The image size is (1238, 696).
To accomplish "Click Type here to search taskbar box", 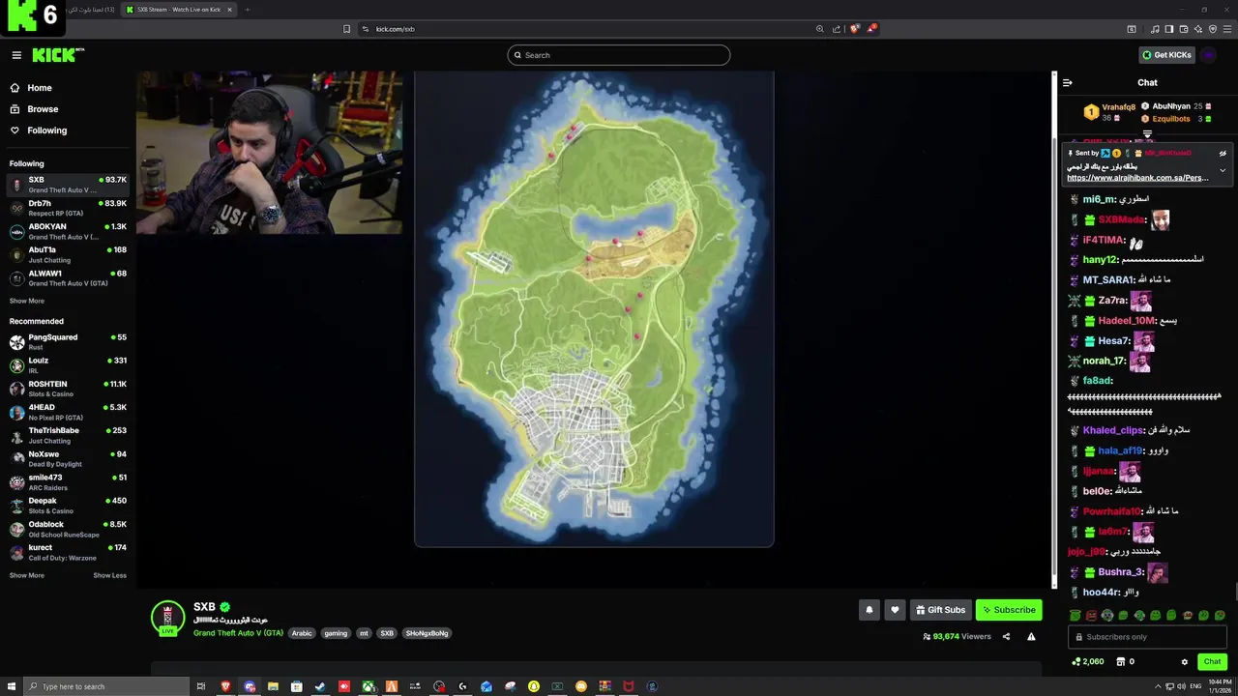I will tap(104, 686).
